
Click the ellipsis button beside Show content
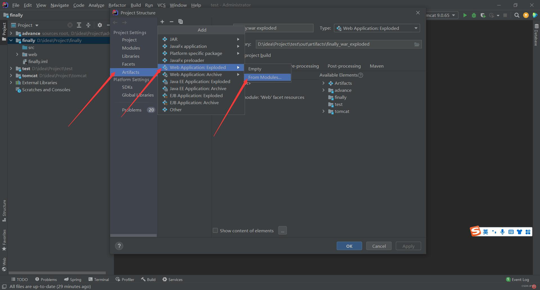click(282, 230)
